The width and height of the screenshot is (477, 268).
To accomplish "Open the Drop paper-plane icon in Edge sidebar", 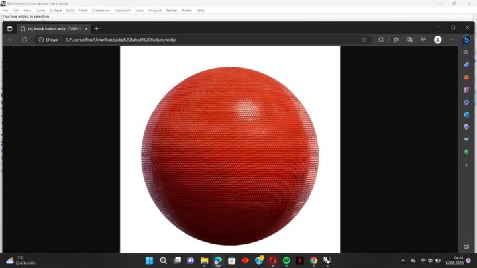I will 466,139.
